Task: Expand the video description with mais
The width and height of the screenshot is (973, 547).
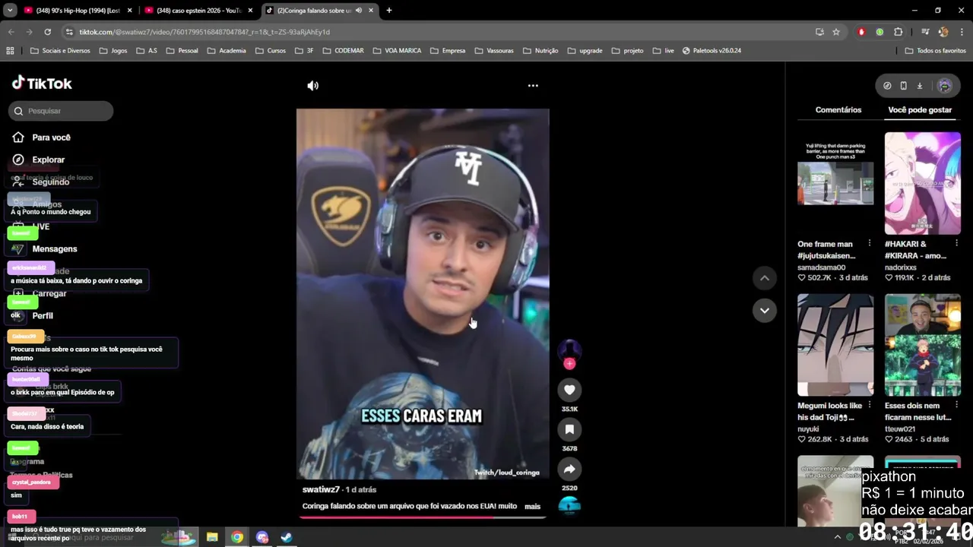Action: [x=532, y=507]
